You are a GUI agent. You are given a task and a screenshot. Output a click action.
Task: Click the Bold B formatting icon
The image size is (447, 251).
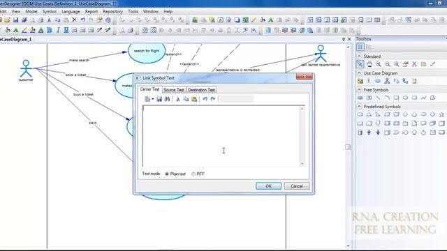click(x=50, y=30)
